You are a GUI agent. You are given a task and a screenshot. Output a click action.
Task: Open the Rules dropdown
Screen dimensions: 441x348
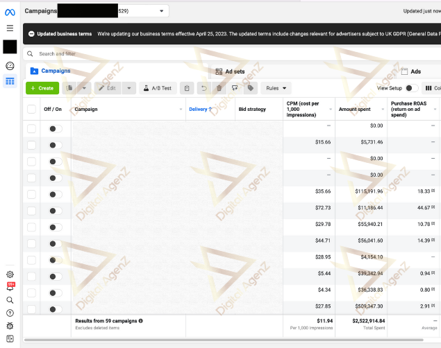click(276, 88)
